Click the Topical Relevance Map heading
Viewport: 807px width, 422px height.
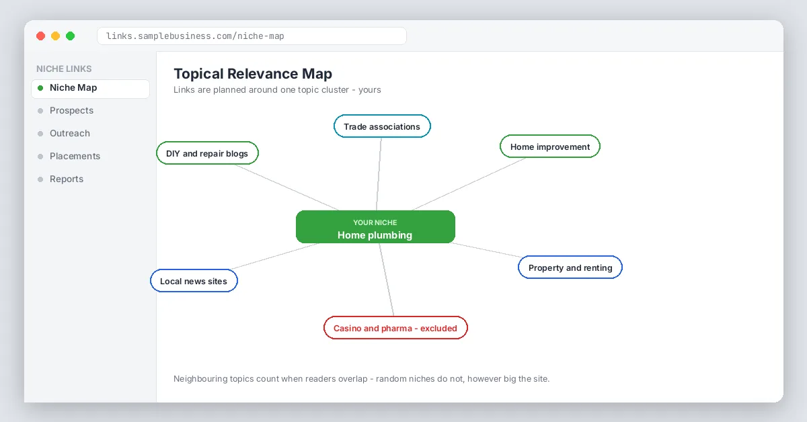[253, 74]
